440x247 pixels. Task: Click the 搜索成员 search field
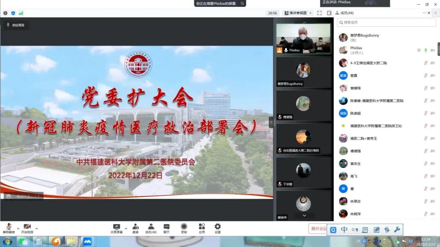387,22
